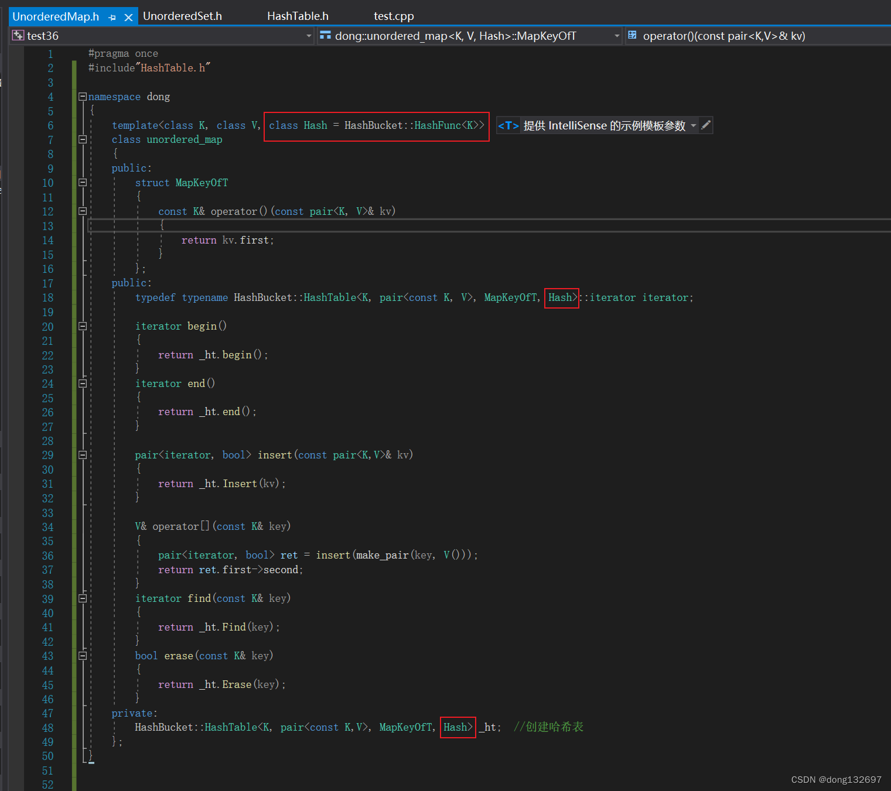891x791 pixels.
Task: Click 'unordered_map' class name on line 7
Action: pyautogui.click(x=185, y=139)
